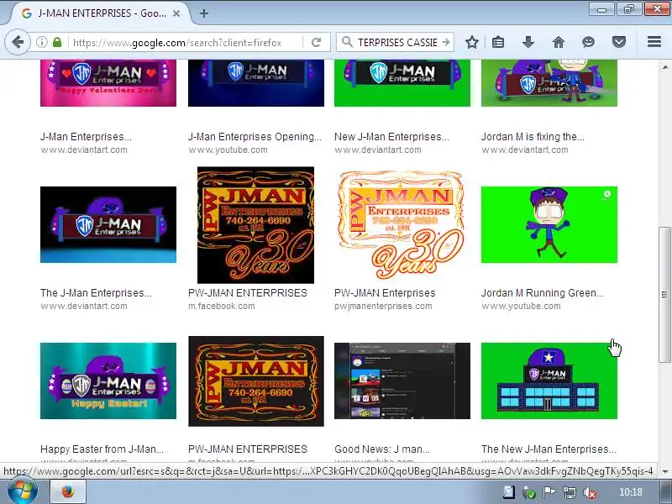Close the J-MAN ENTERPRISES tab
This screenshot has height=504, width=672.
[176, 13]
